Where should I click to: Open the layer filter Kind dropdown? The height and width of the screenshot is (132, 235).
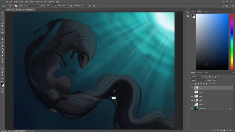[x=196, y=77]
